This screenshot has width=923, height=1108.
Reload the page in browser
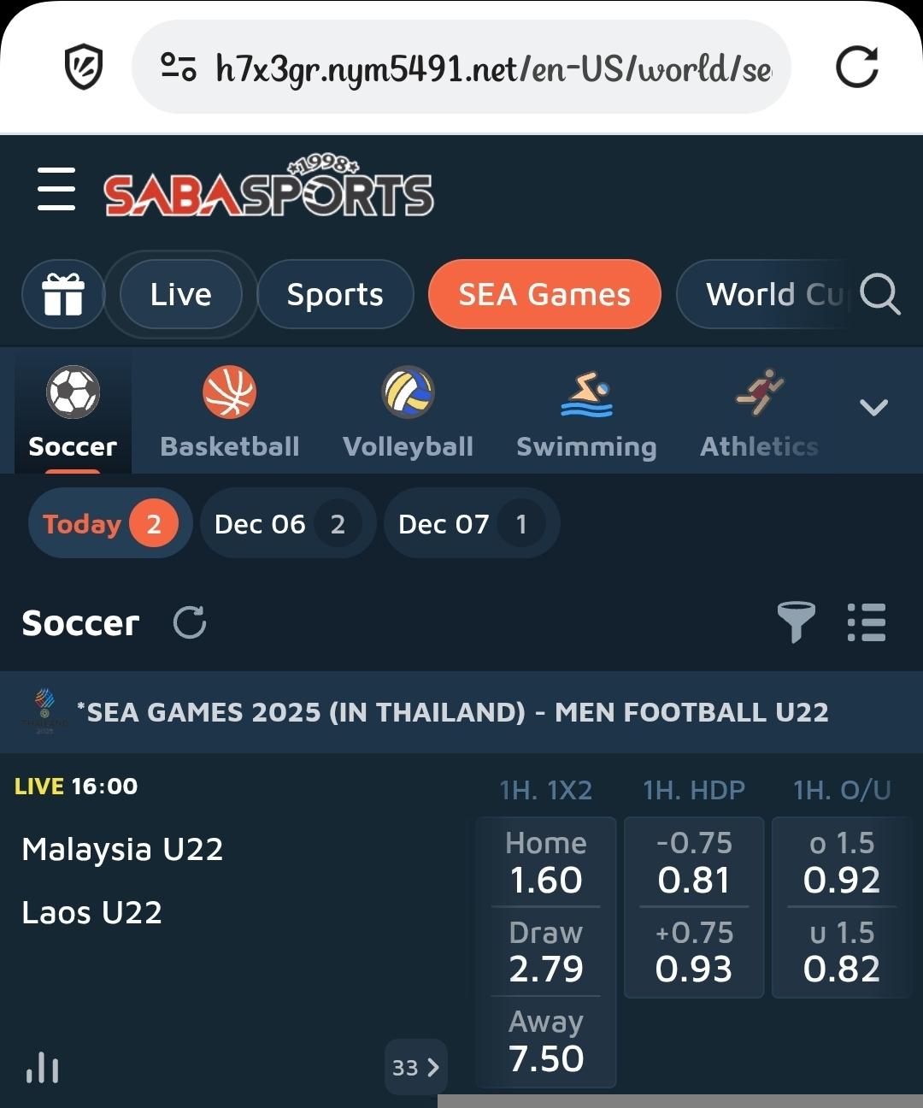click(857, 67)
